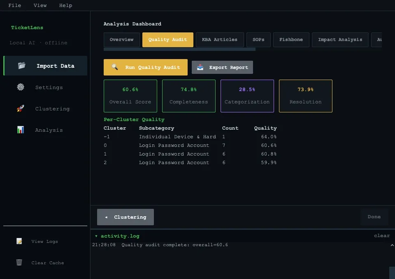Click the 64.0% quality value
Screen dimensions: 395x279
tap(269, 137)
